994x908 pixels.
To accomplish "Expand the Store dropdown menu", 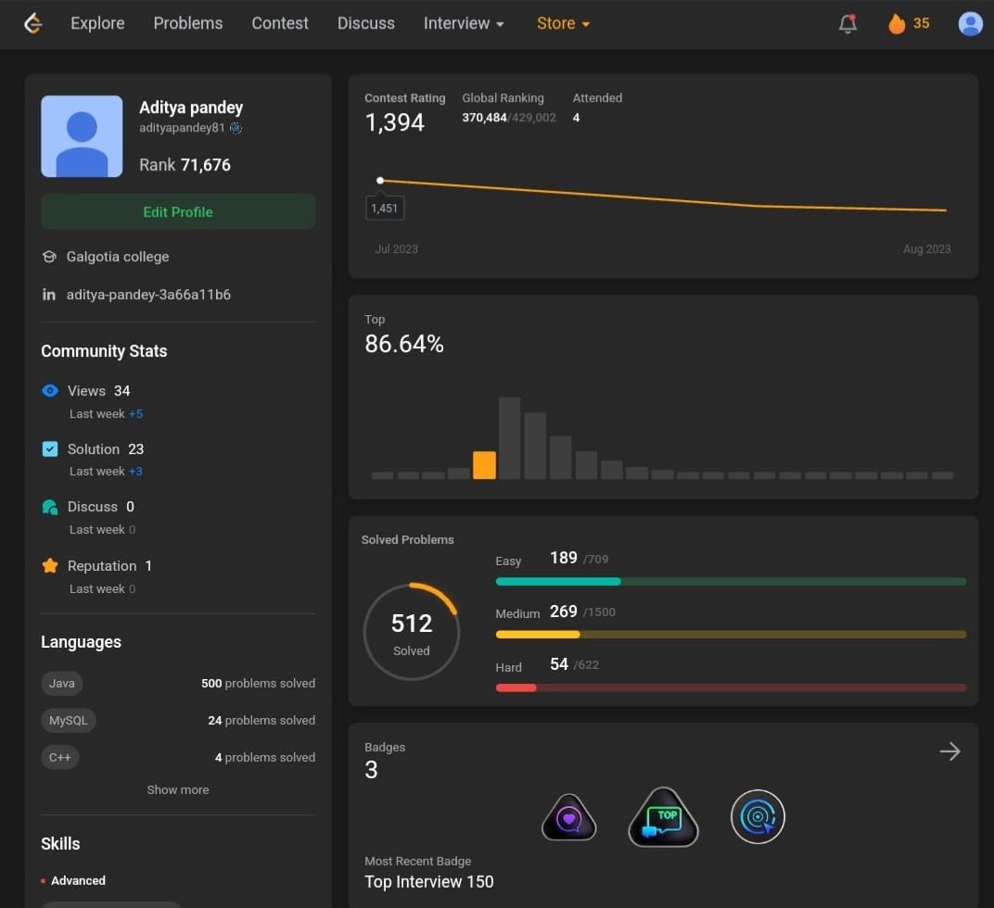I will click(563, 24).
